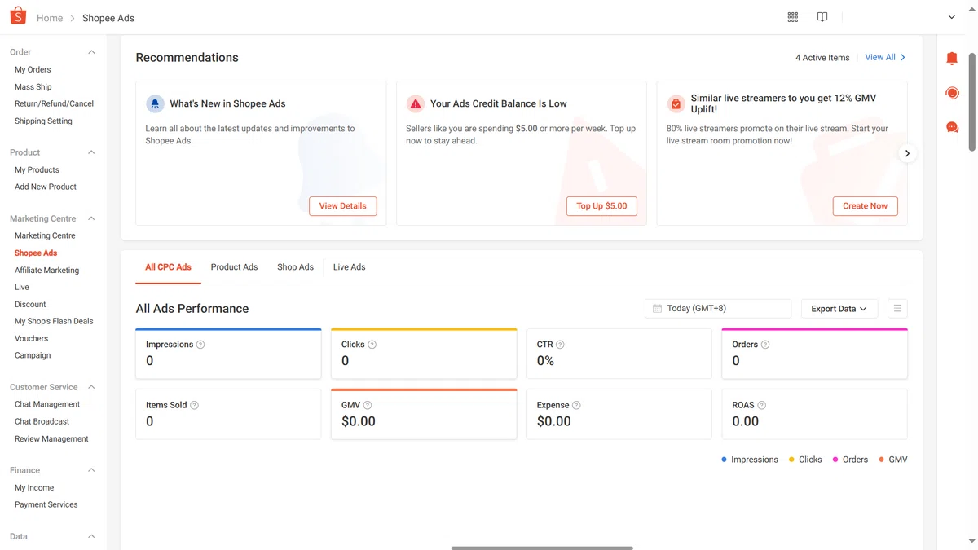
Task: Click GMV help question icon
Action: click(368, 405)
